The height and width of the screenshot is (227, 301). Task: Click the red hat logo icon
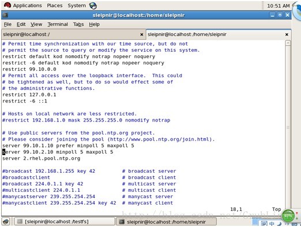pos(7,5)
